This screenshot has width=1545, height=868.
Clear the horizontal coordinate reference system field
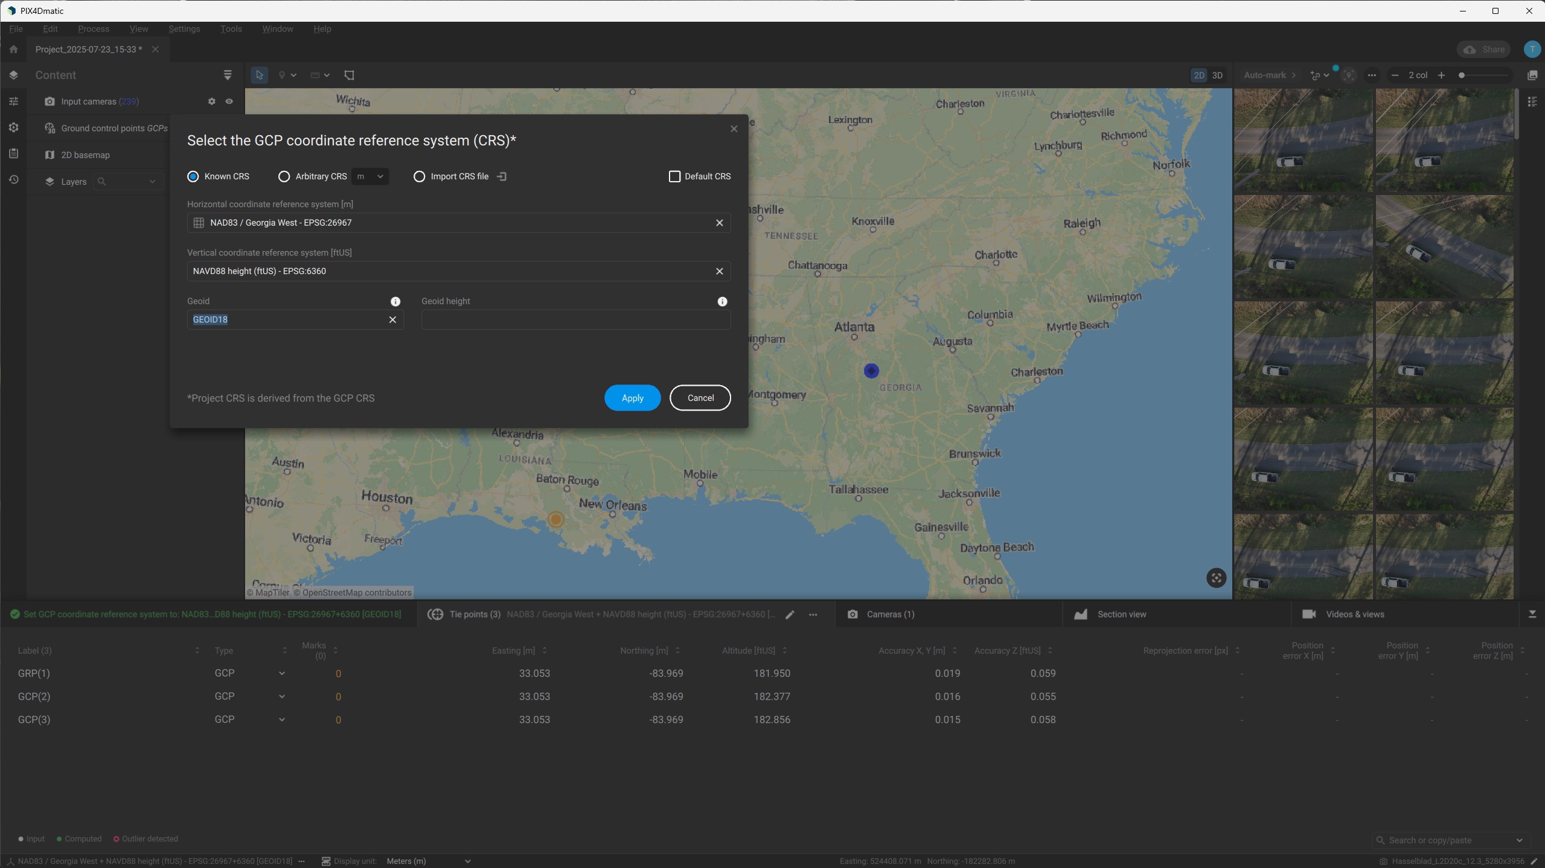click(719, 223)
